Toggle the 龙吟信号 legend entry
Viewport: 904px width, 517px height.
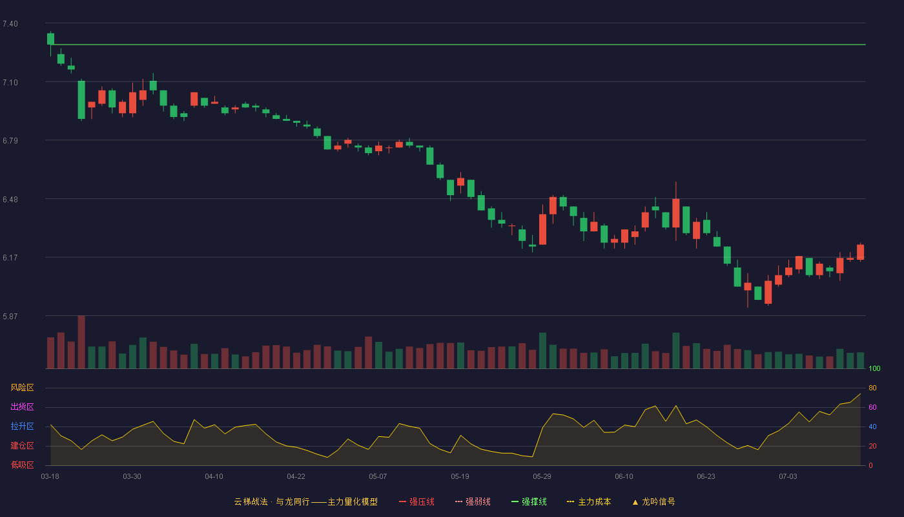click(x=653, y=501)
